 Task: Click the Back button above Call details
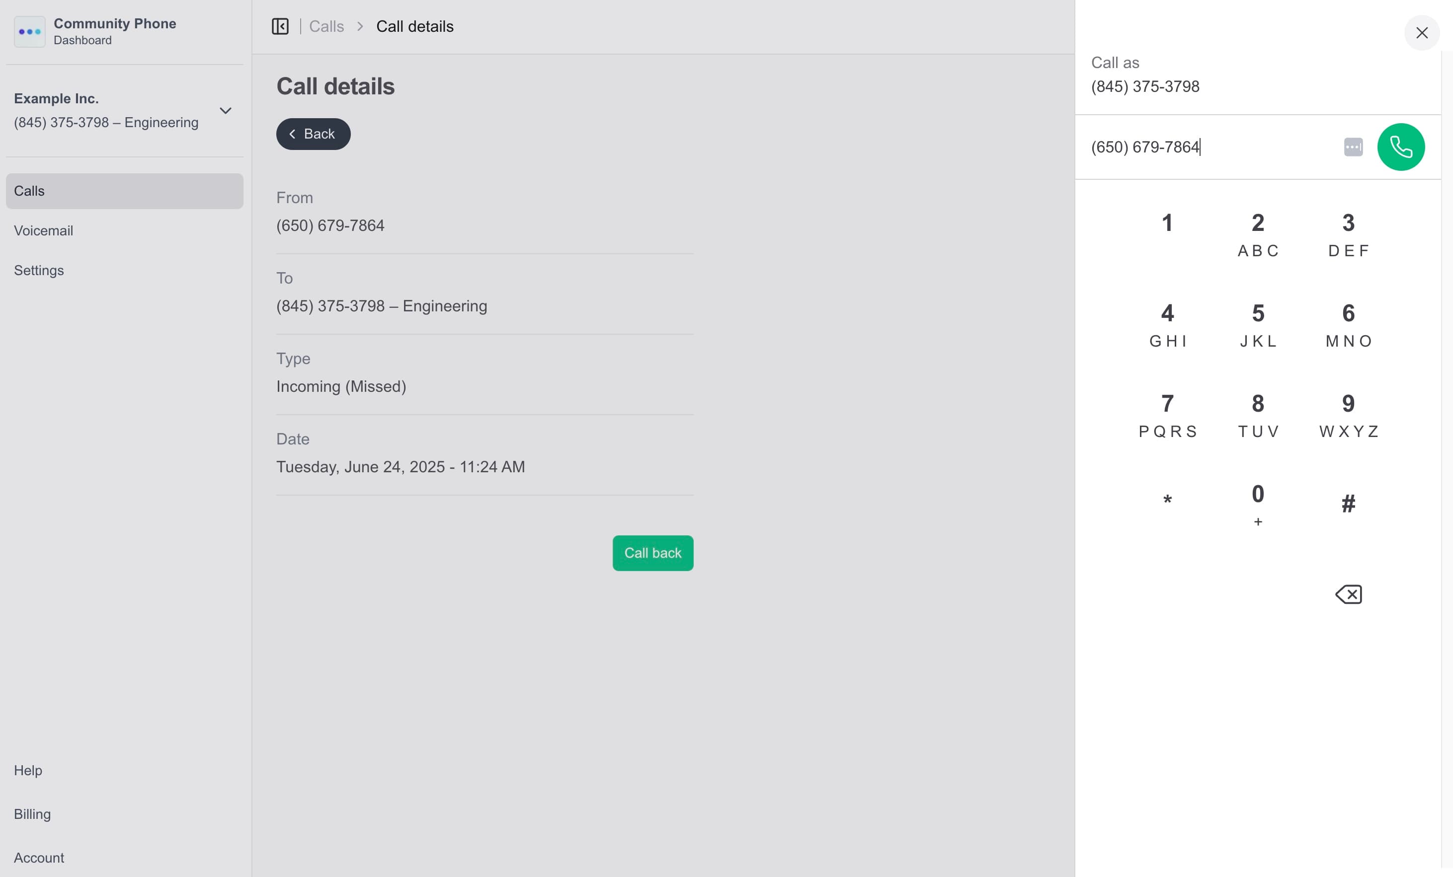[313, 134]
